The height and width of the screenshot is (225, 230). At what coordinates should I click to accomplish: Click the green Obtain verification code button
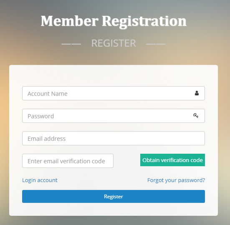click(172, 160)
